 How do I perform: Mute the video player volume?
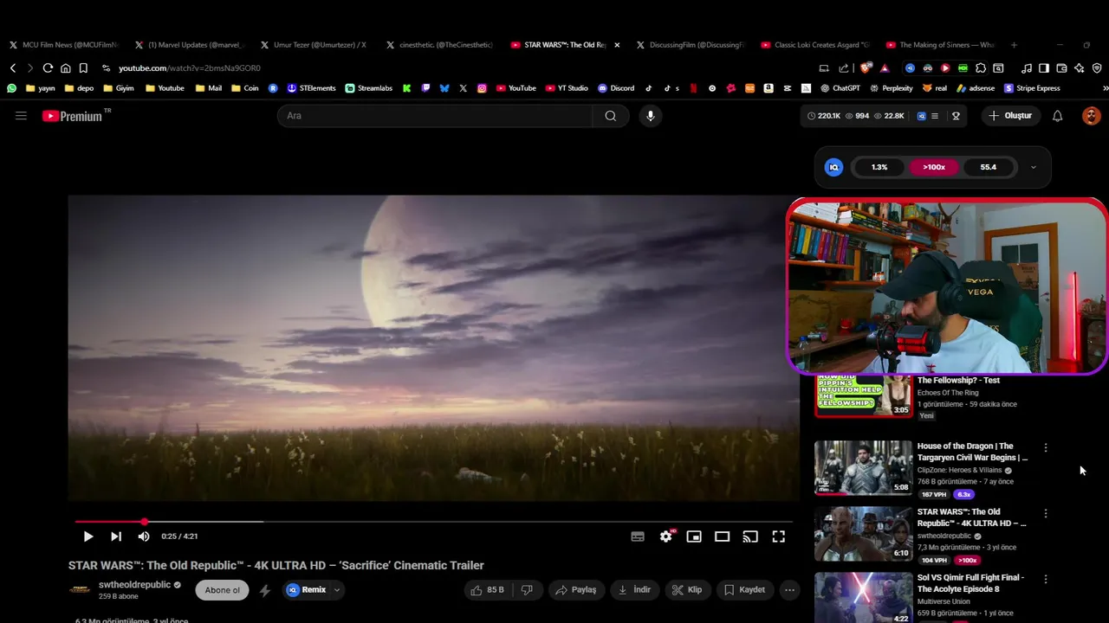pyautogui.click(x=144, y=536)
